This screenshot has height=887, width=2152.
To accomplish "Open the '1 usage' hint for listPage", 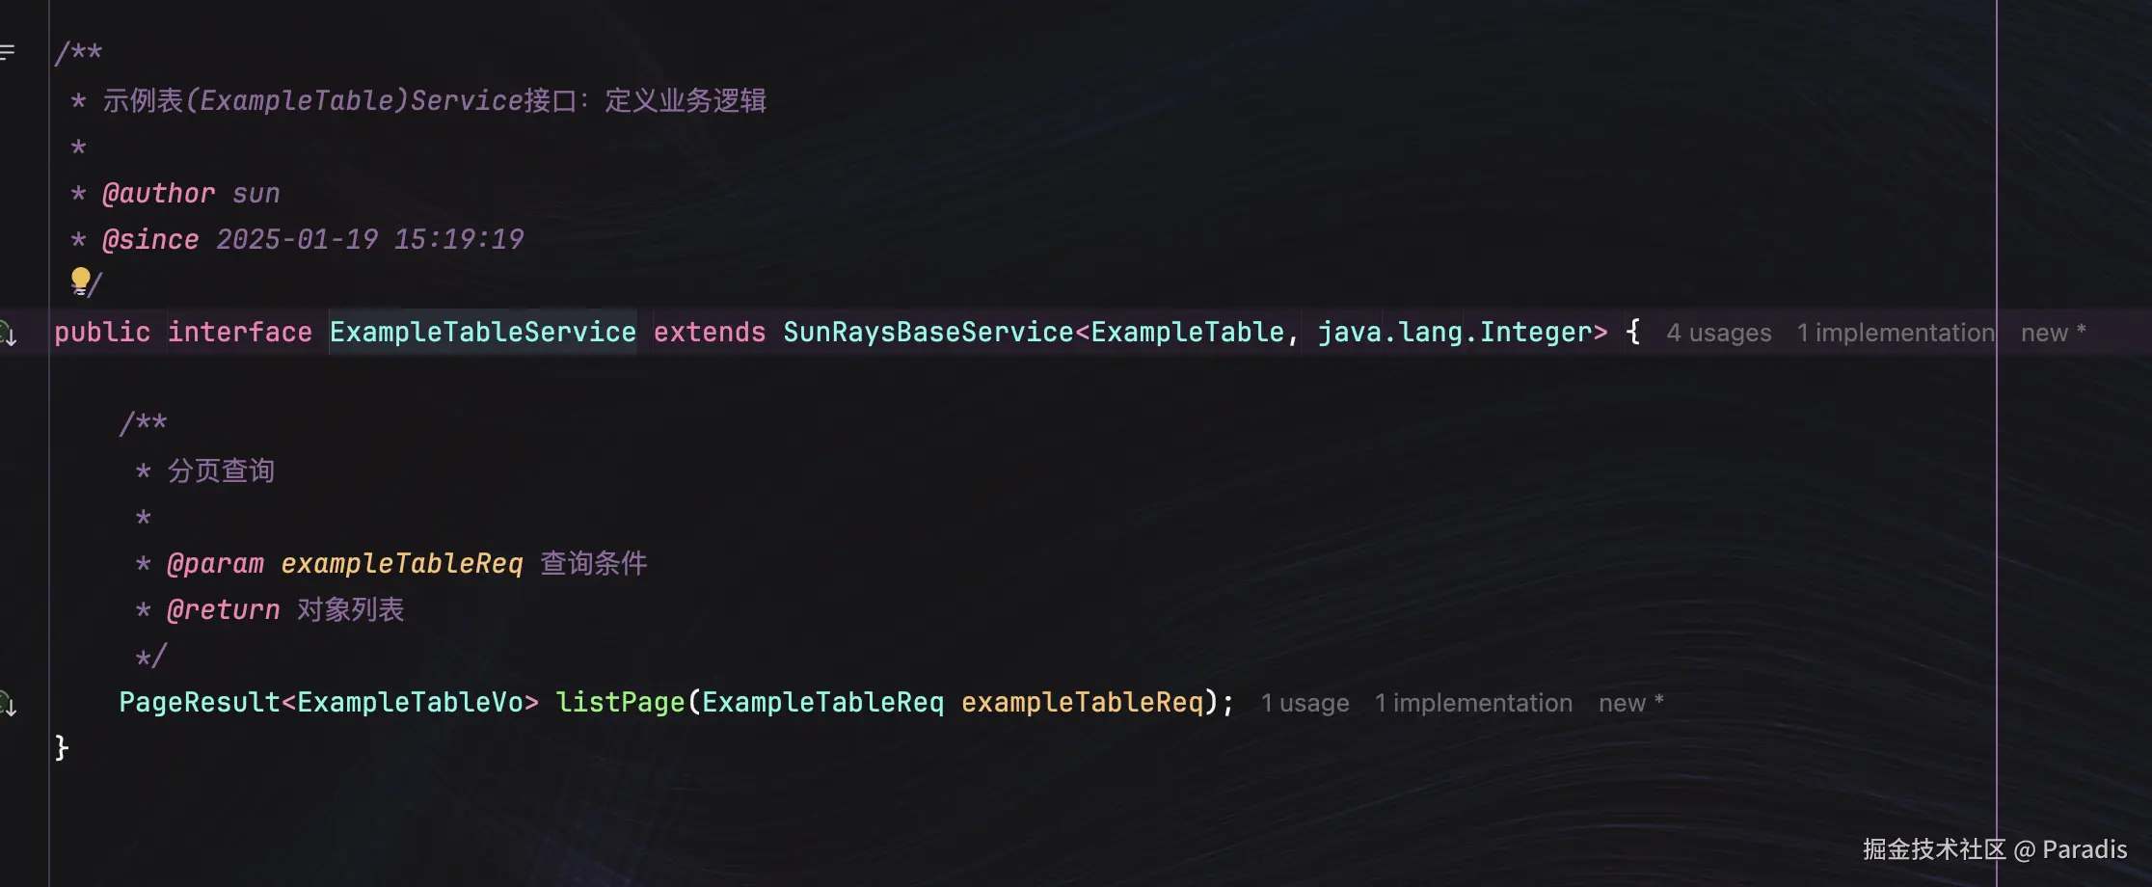I will (1305, 703).
